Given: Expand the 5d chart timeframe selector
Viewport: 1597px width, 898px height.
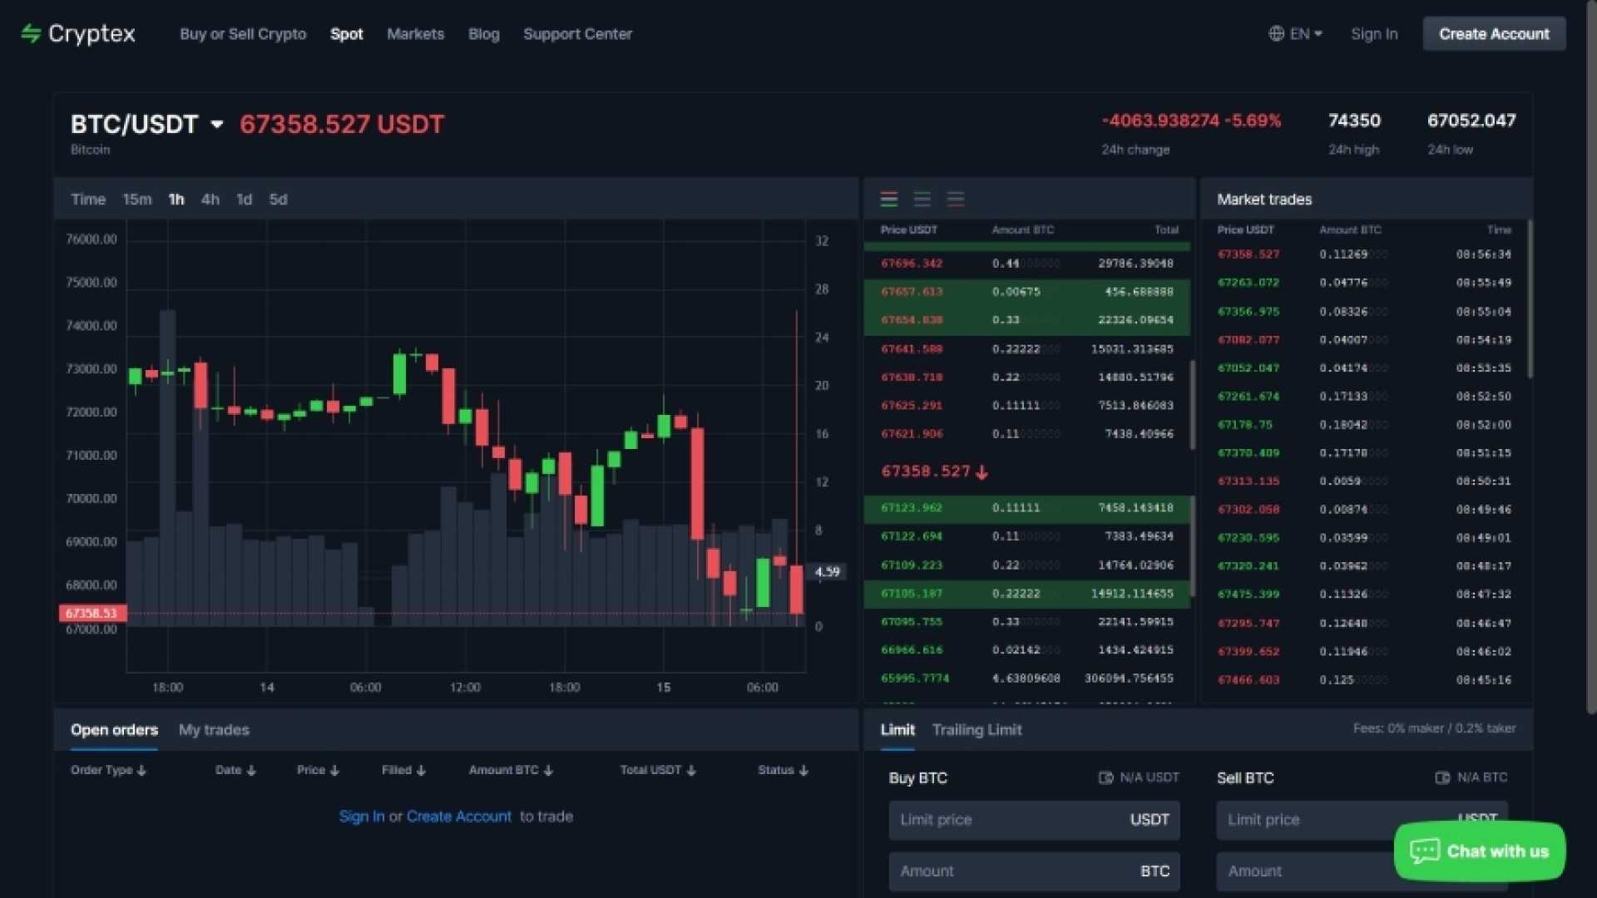Looking at the screenshot, I should click(279, 199).
